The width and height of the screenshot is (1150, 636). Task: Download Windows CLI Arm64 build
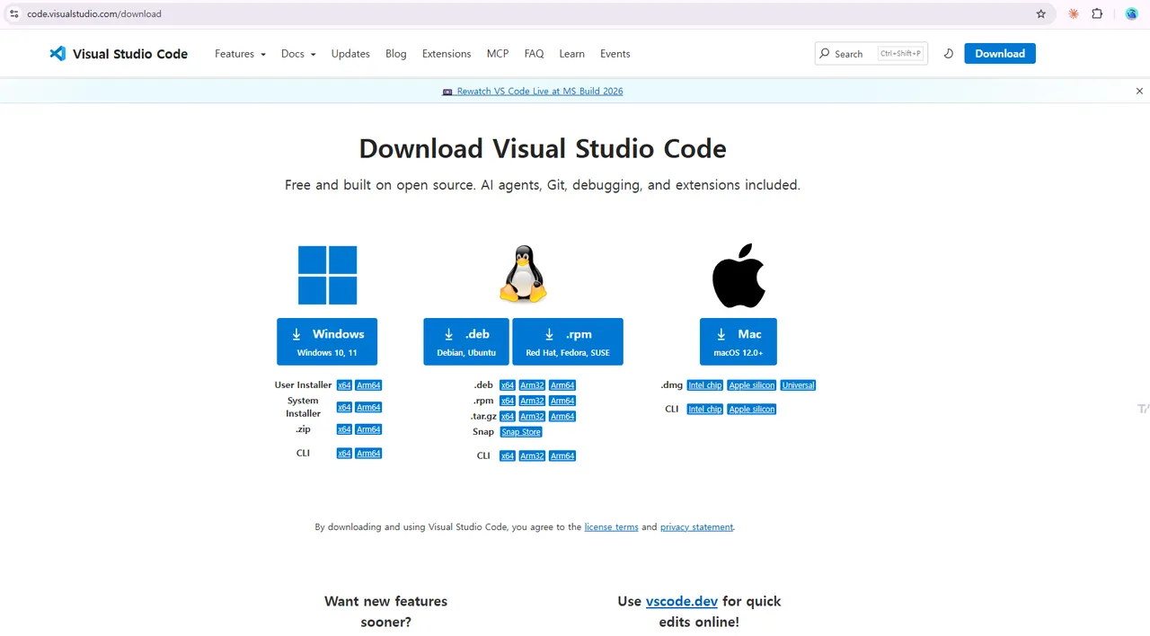pos(368,454)
